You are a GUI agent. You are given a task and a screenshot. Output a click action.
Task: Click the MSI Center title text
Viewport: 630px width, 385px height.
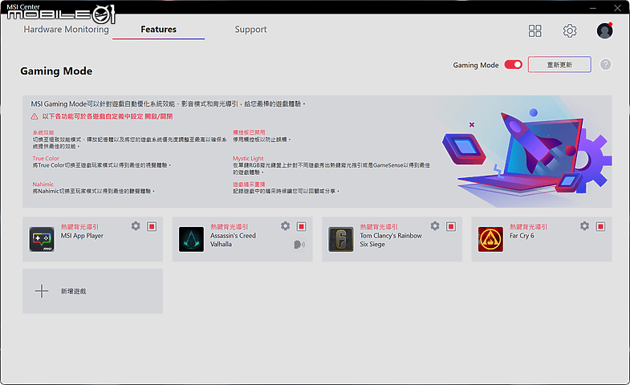tap(23, 7)
